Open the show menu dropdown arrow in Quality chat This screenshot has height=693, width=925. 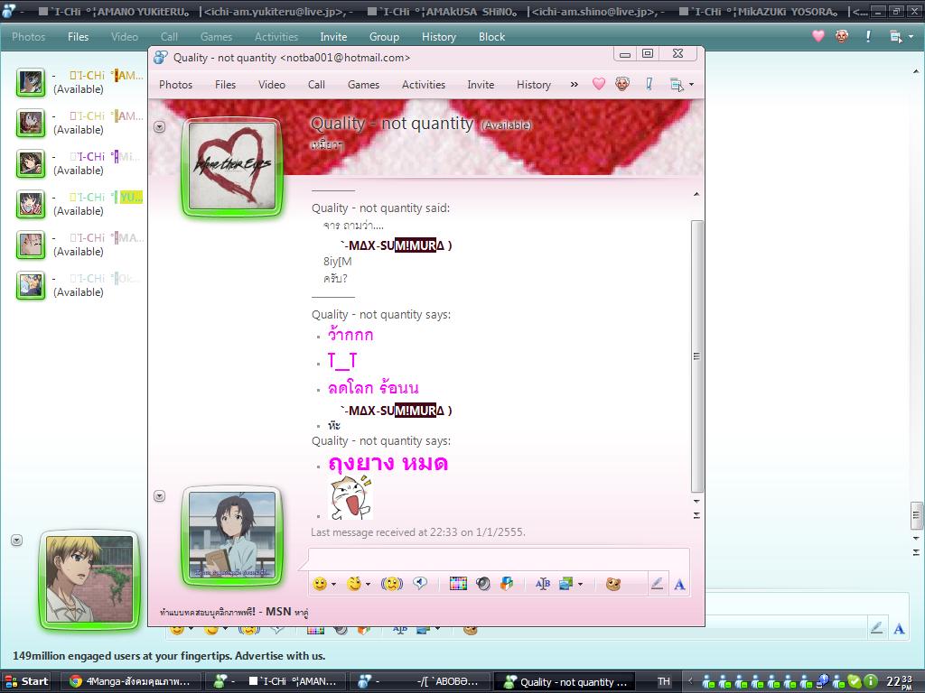click(x=691, y=84)
